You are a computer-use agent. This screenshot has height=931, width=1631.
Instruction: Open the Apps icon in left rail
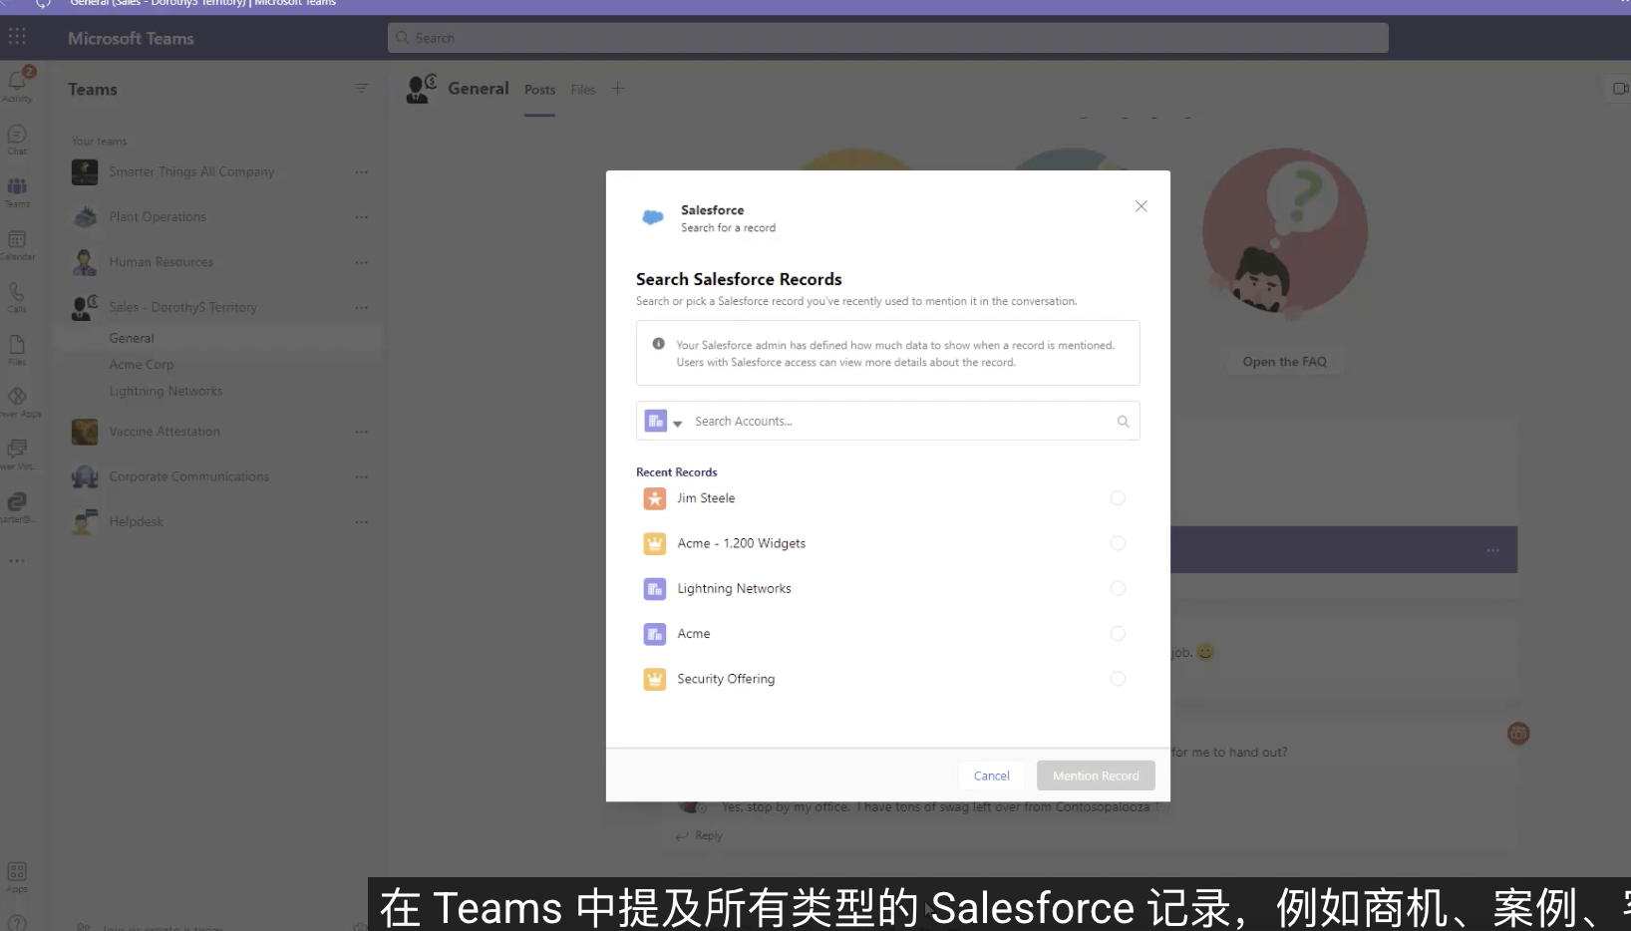click(x=17, y=876)
